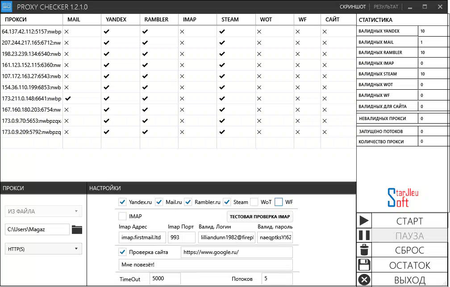Click the СКРИНШОТ title bar item
The image size is (450, 287).
pyautogui.click(x=353, y=7)
